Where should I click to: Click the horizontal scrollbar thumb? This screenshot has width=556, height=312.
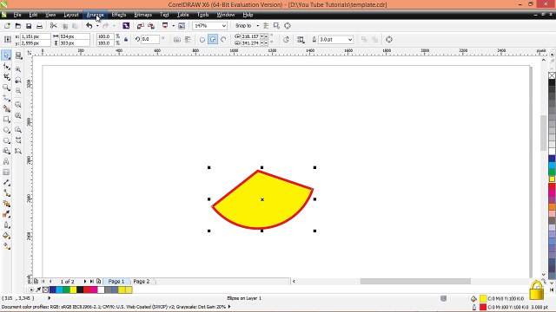pos(415,281)
